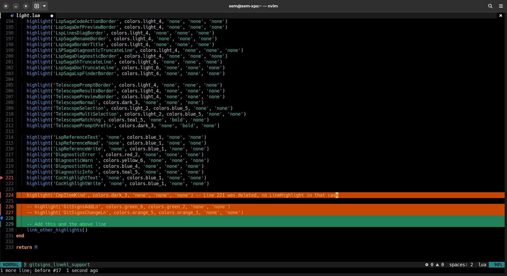Click 'LspSagaShTruncateLine' on line 201
Image resolution: width=507 pixels, height=276 pixels.
pos(83,62)
